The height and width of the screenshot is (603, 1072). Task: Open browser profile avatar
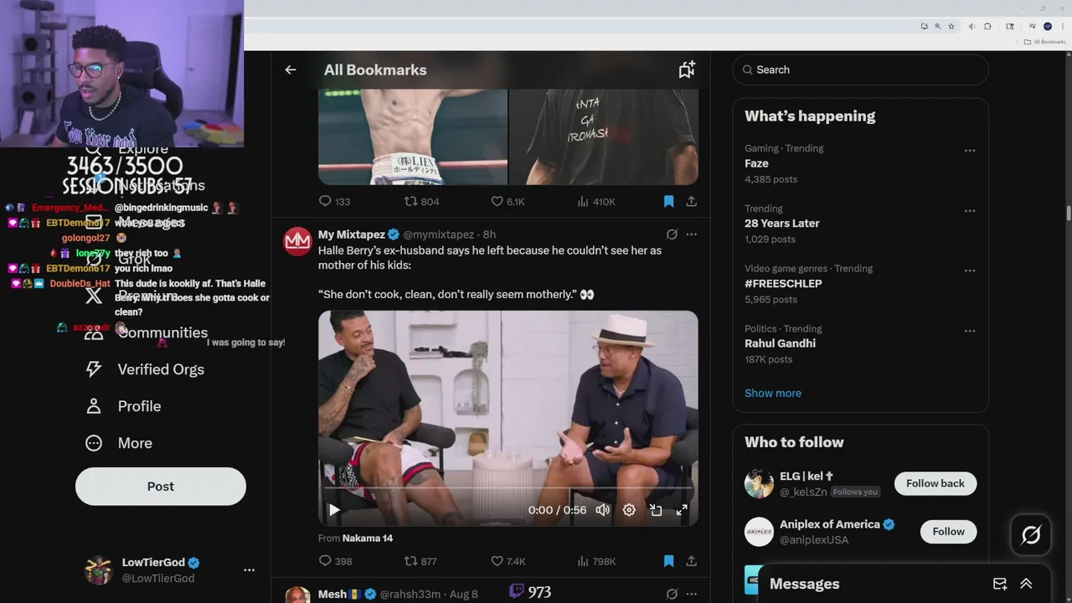1048,26
